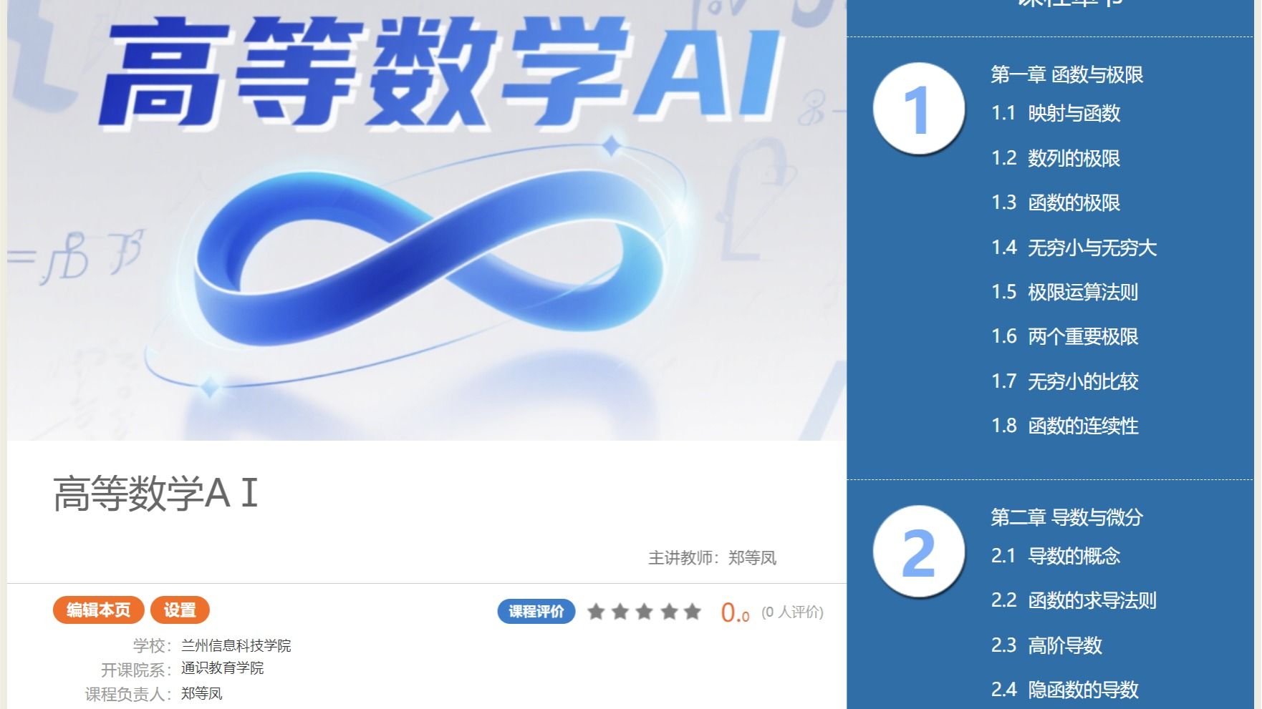
Task: Click the third rating star
Action: 645,612
